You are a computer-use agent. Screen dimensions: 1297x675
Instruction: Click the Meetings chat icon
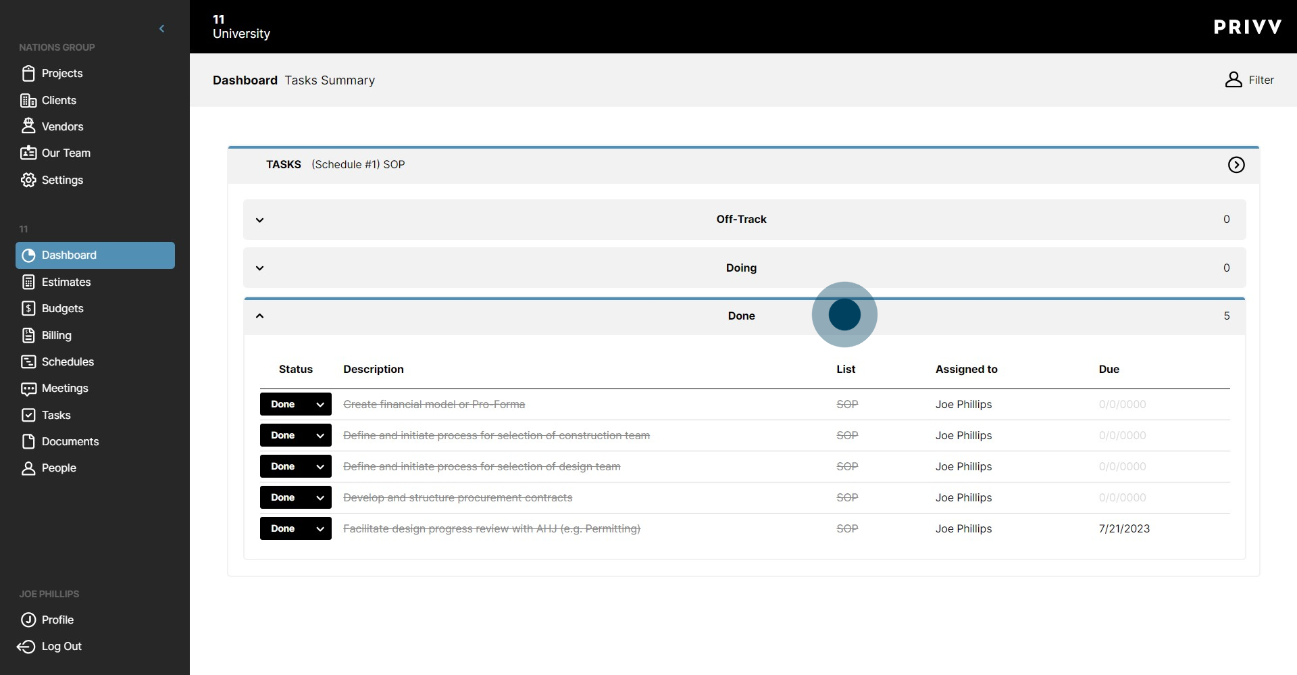coord(28,389)
